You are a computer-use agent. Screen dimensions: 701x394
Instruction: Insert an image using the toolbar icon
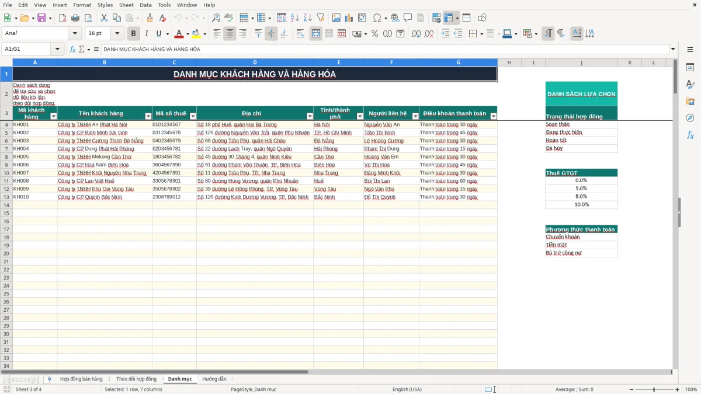pos(336,18)
